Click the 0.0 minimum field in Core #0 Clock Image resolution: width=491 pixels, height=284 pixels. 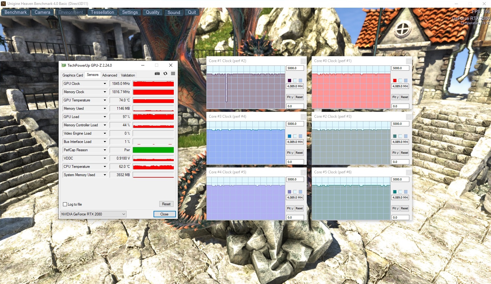point(400,106)
